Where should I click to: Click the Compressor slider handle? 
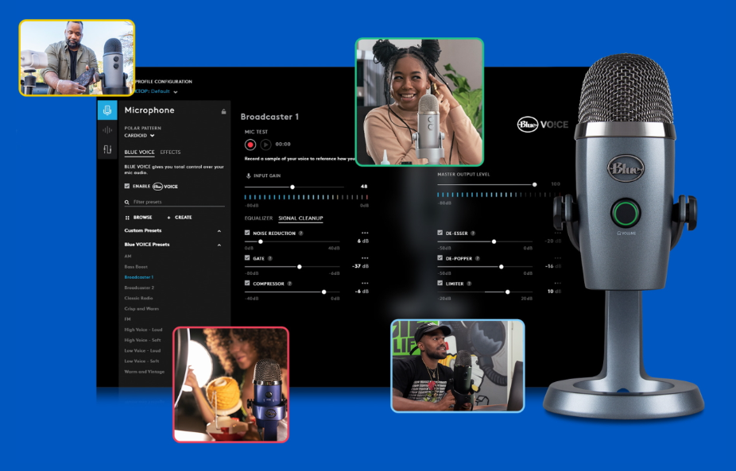323,291
